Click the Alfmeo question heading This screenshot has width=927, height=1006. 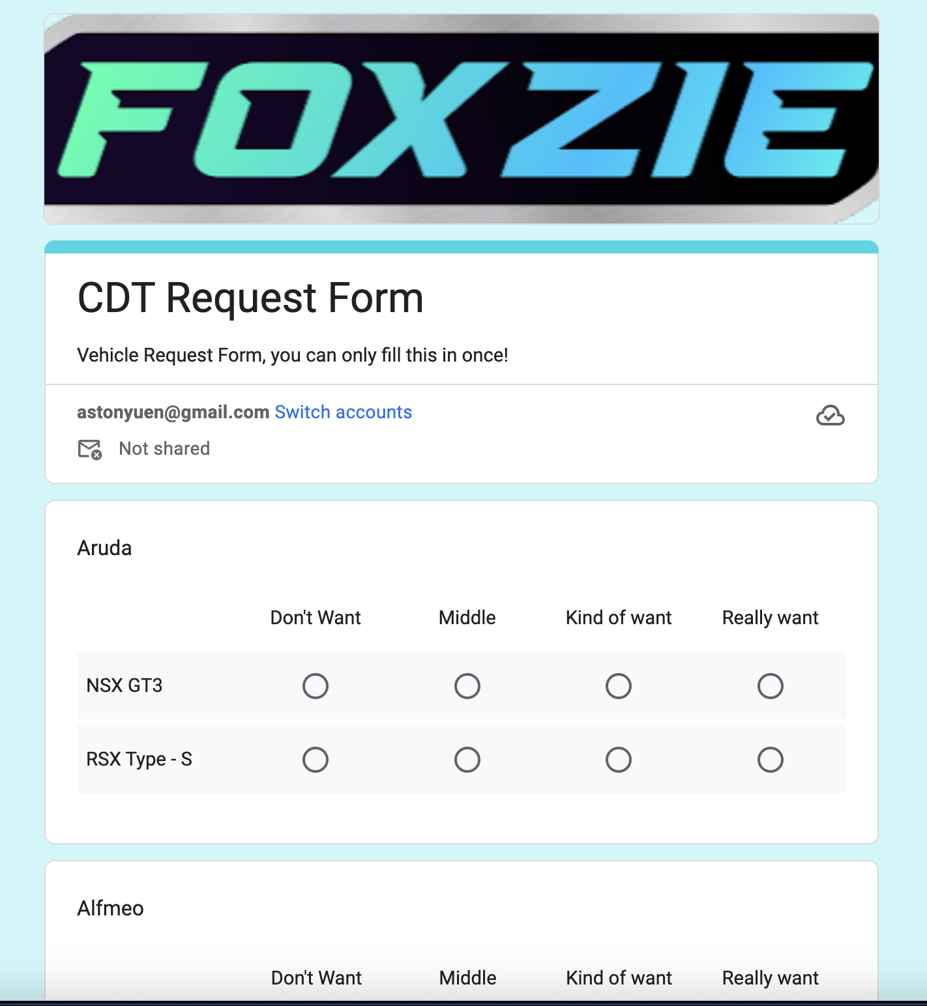pos(110,908)
